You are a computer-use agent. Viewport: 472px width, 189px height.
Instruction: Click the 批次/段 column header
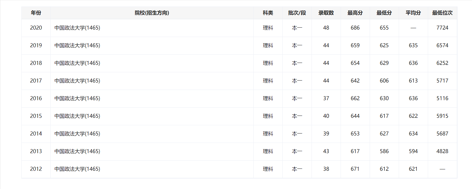pyautogui.click(x=297, y=13)
